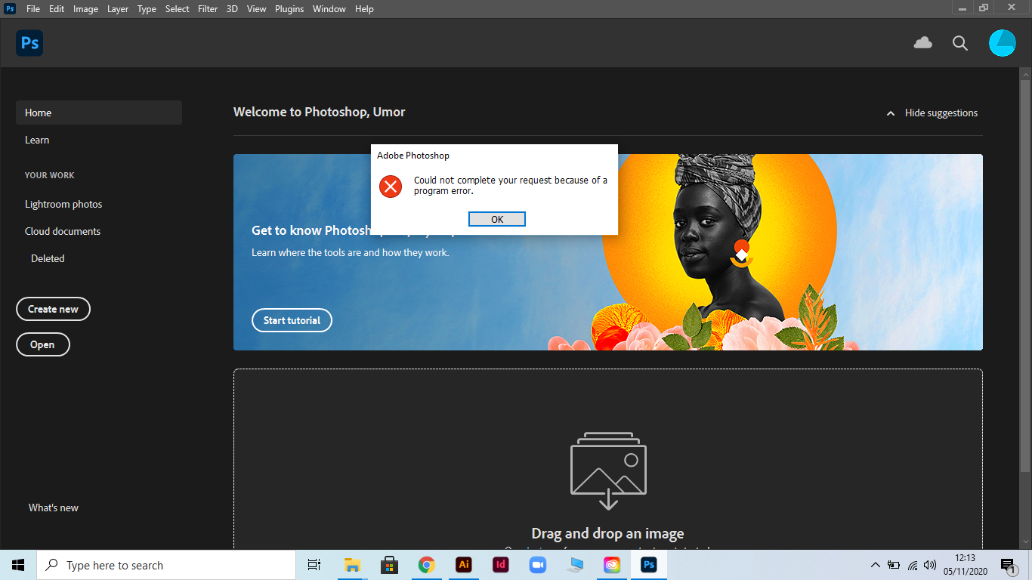The width and height of the screenshot is (1032, 580).
Task: Click the search icon in the top bar
Action: click(959, 43)
